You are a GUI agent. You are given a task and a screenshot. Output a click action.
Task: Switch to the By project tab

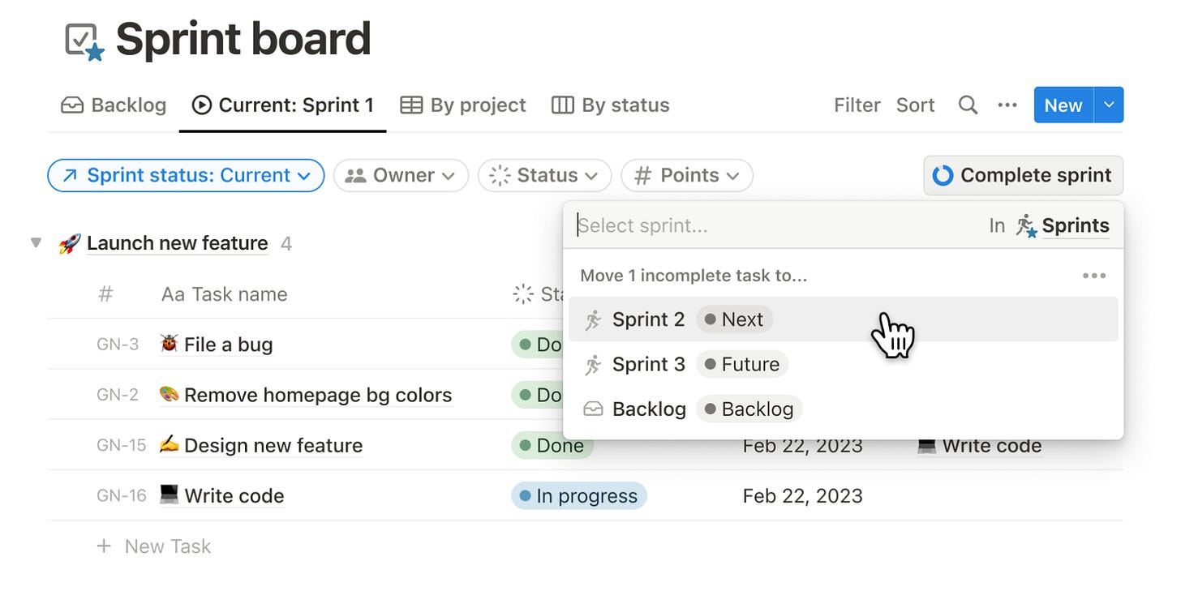tap(463, 105)
